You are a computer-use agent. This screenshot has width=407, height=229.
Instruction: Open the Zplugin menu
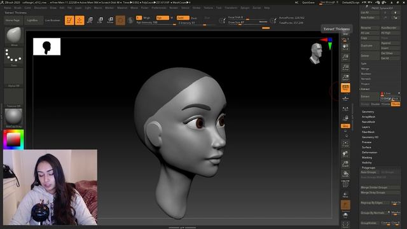click(x=245, y=8)
